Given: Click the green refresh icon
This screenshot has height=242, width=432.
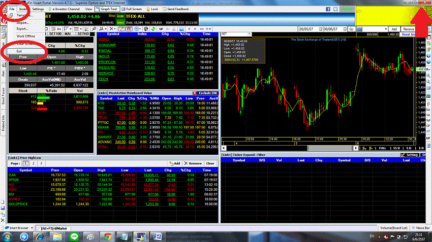Looking at the screenshot, I should click(153, 29).
